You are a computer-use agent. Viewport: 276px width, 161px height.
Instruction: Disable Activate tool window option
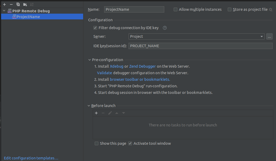pyautogui.click(x=130, y=143)
